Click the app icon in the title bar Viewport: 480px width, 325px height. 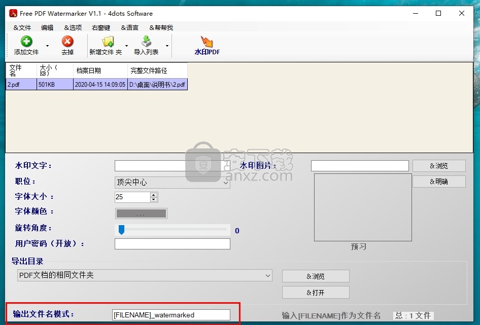(x=13, y=14)
